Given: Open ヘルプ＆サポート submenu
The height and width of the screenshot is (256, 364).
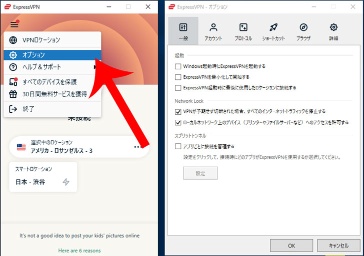Looking at the screenshot, I should 52,67.
